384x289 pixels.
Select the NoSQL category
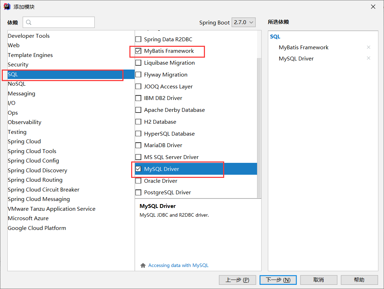click(x=16, y=84)
